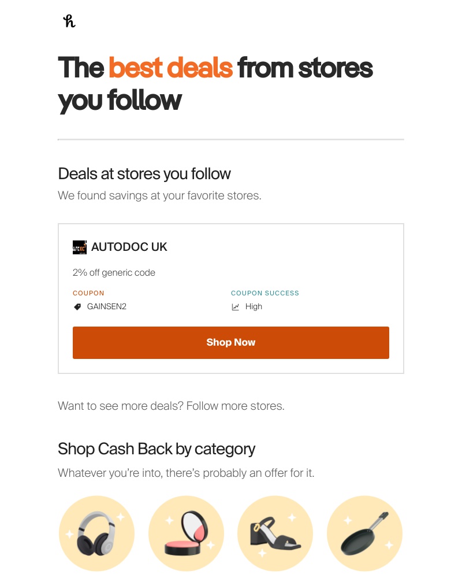Click the Honey logo at the top
The image size is (462, 578).
pos(69,21)
